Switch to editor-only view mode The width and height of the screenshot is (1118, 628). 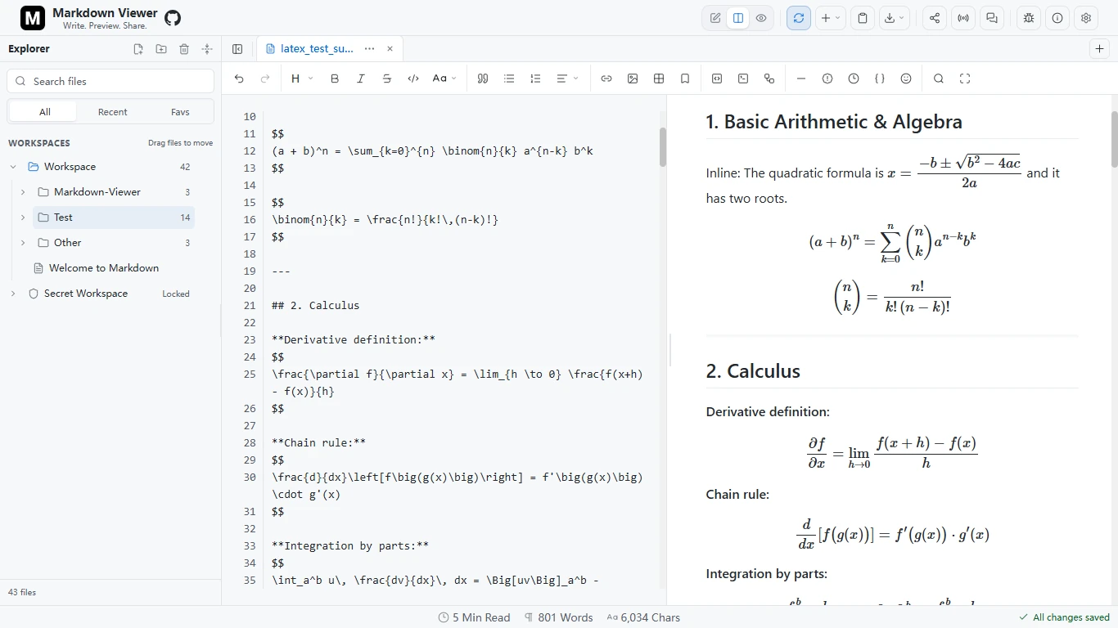715,18
